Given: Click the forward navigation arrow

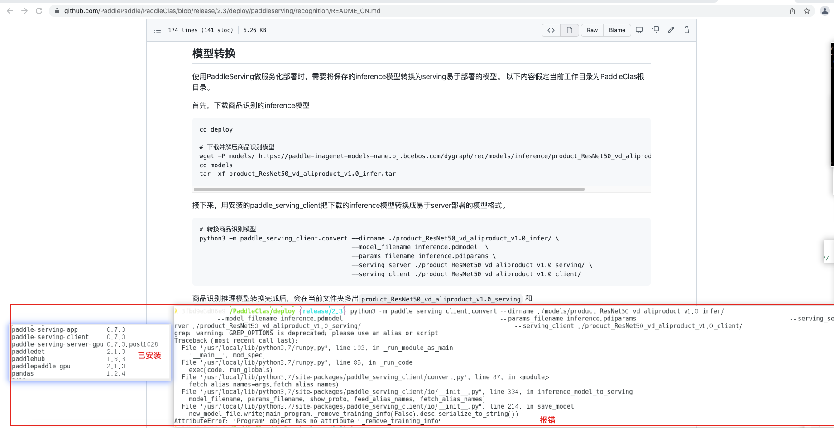Looking at the screenshot, I should tap(24, 10).
